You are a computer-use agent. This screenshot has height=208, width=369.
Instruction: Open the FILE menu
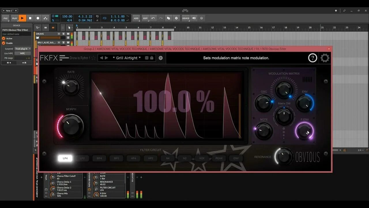click(x=5, y=18)
